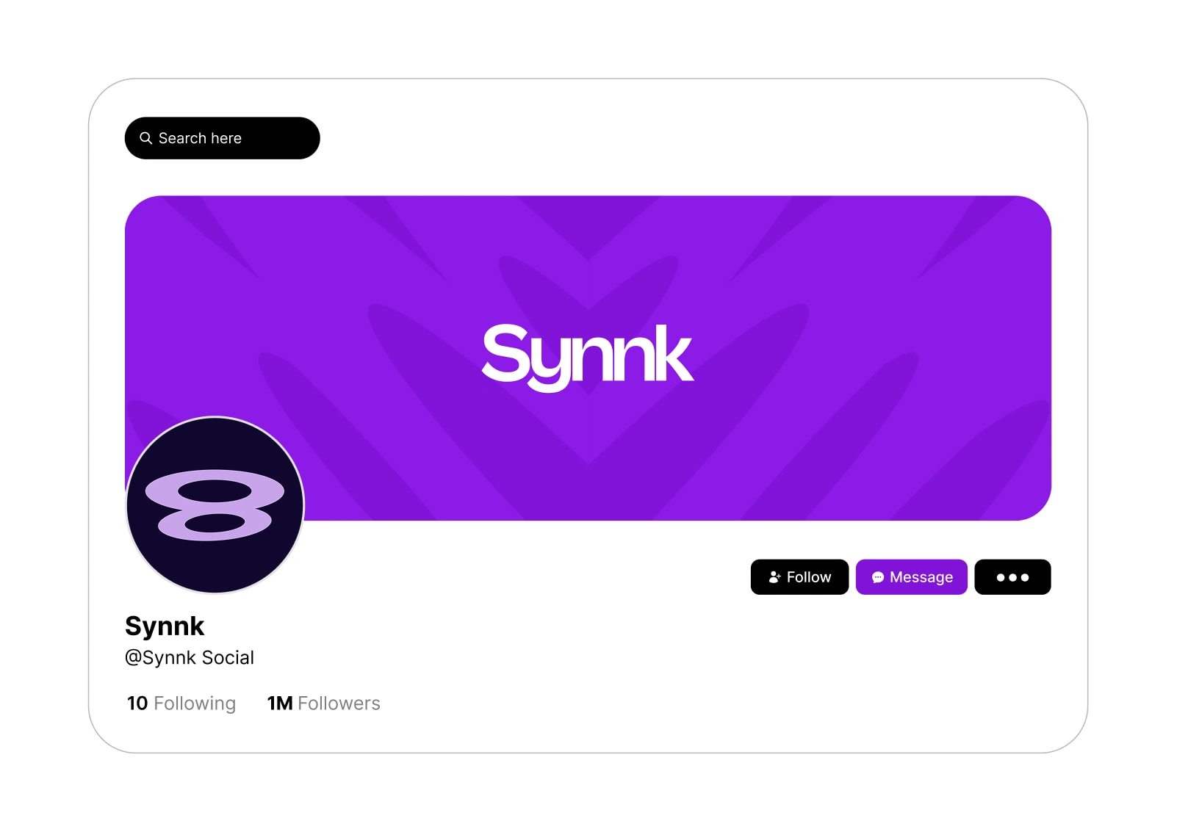The height and width of the screenshot is (832, 1177).
Task: Open the three-dot more options menu
Action: [x=1012, y=577]
